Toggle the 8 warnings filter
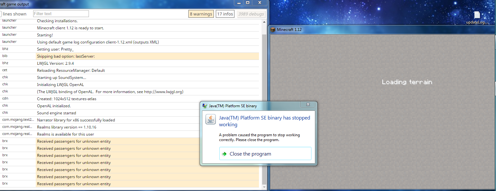 201,14
